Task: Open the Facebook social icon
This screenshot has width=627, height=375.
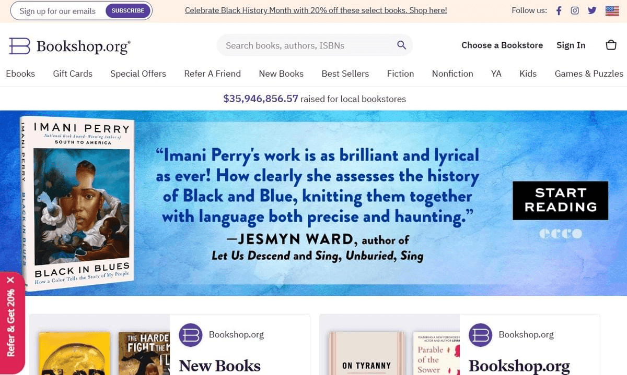Action: point(559,10)
